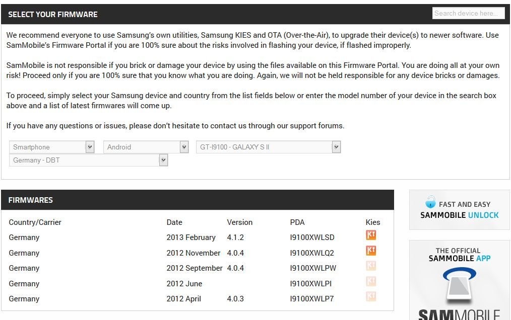Open the I9100XWLQ2 firmware link
This screenshot has height=320, width=511.
point(312,253)
